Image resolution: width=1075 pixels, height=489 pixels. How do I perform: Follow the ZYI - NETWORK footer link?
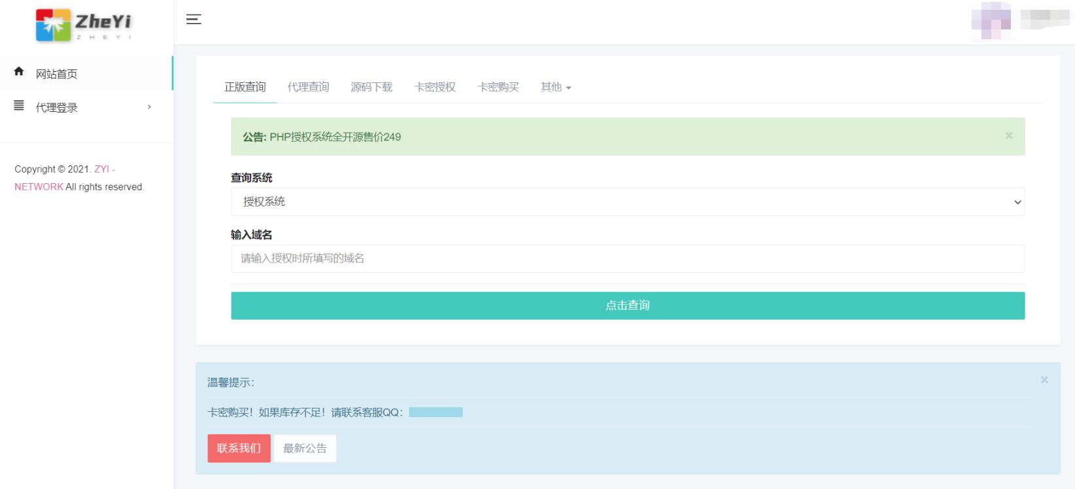tap(65, 178)
